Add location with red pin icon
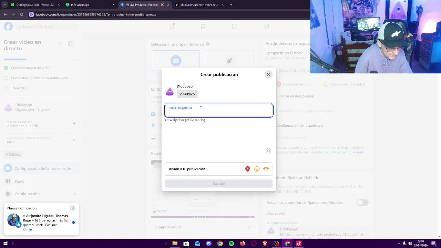This screenshot has height=248, width=441. (x=247, y=169)
